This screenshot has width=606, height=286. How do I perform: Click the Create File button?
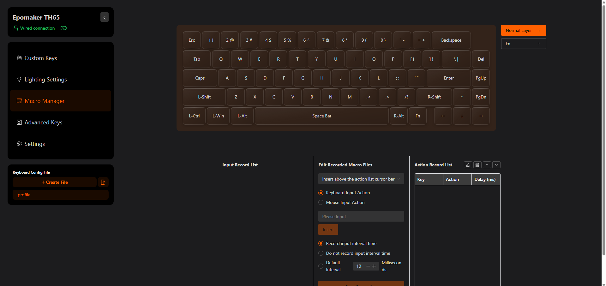[55, 182]
